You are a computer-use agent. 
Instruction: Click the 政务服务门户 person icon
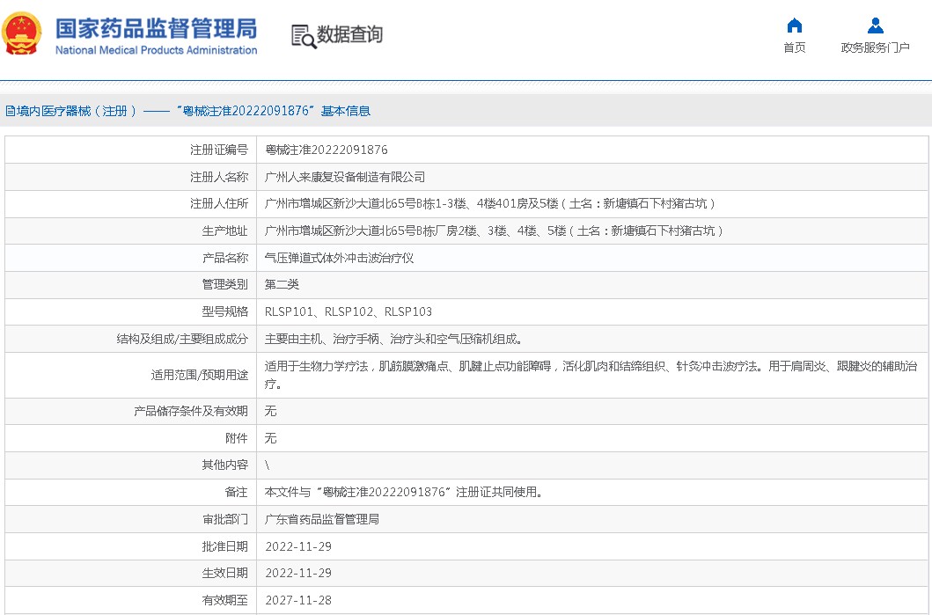[x=875, y=25]
